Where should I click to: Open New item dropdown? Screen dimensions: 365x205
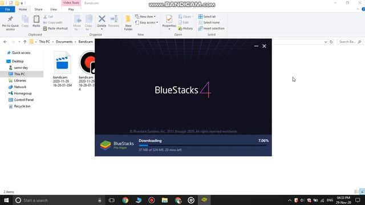pyautogui.click(x=145, y=17)
